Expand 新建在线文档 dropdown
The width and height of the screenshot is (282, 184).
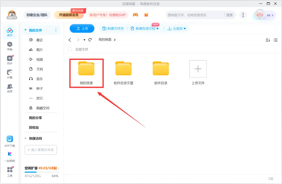coord(157,29)
